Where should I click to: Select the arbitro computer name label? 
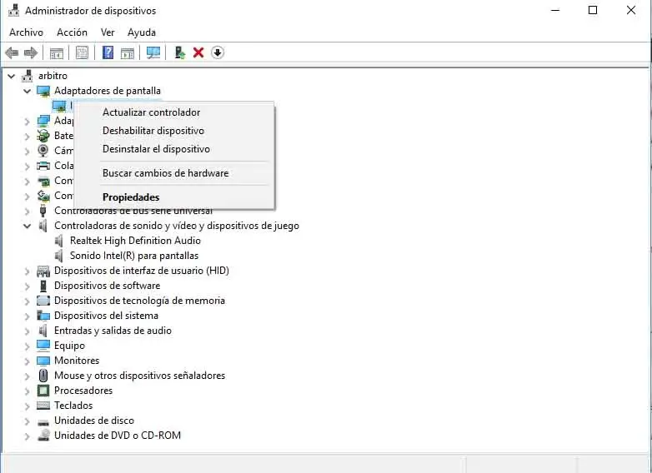tap(53, 76)
